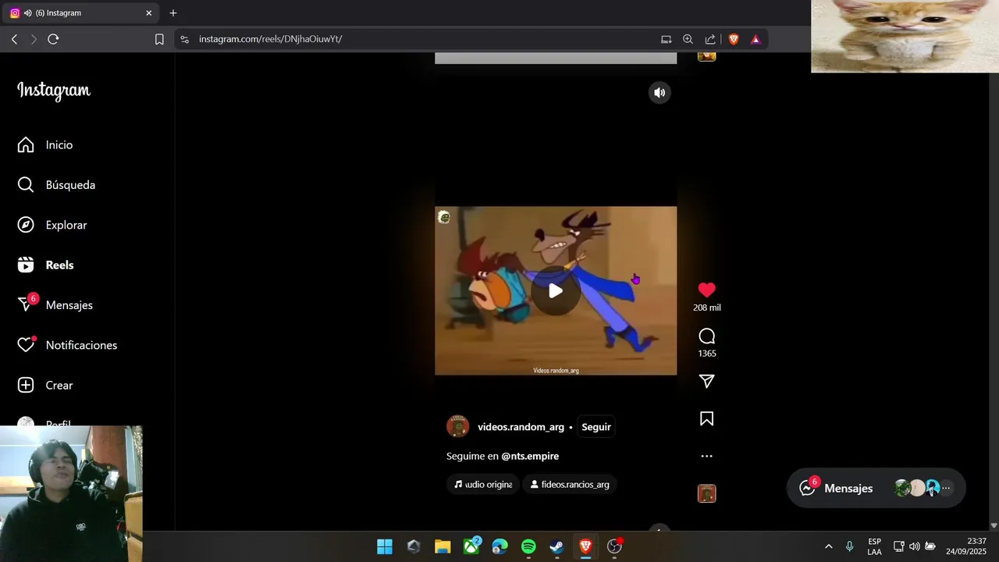Go to Inicio in Instagram sidebar
The width and height of the screenshot is (999, 562).
[45, 145]
